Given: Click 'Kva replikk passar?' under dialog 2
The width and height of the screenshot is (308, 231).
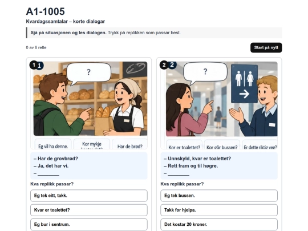Looking at the screenshot, I should 182,184.
